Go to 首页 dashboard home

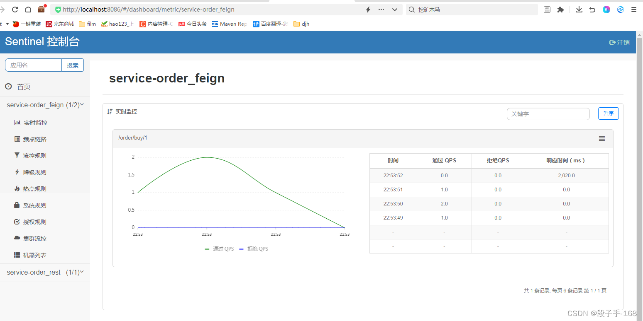[18, 87]
